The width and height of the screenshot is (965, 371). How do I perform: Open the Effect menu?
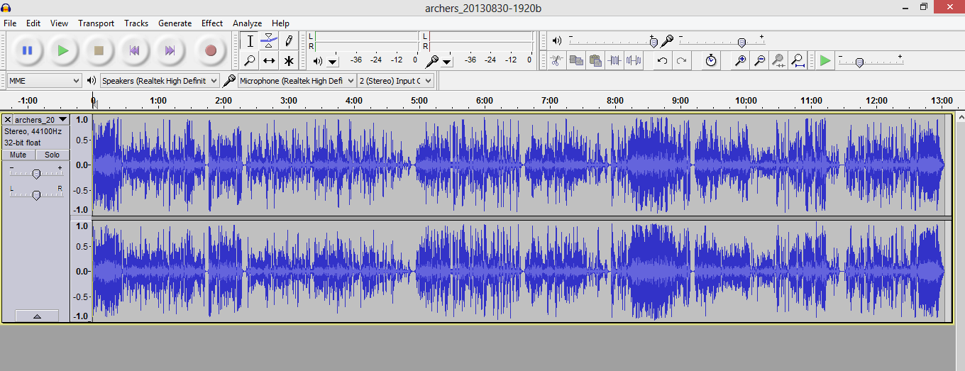point(212,23)
